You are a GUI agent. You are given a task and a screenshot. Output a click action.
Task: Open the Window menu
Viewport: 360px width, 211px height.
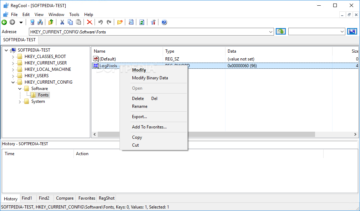56,15
